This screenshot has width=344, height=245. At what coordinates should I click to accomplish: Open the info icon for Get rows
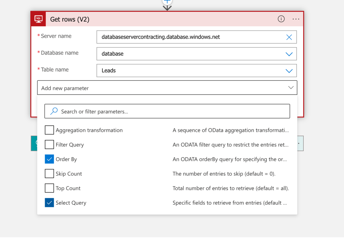tap(281, 19)
